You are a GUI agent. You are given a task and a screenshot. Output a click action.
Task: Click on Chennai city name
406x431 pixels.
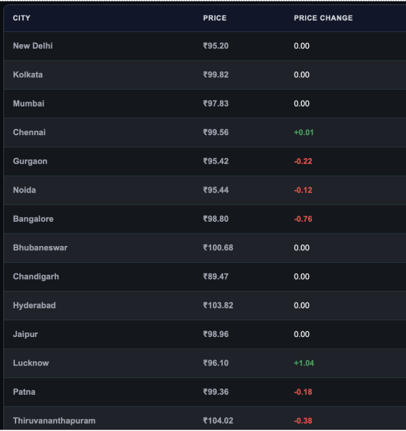point(29,133)
